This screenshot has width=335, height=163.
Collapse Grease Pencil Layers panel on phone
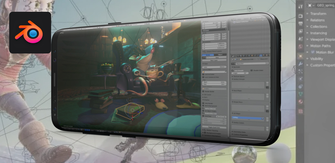click(203, 52)
